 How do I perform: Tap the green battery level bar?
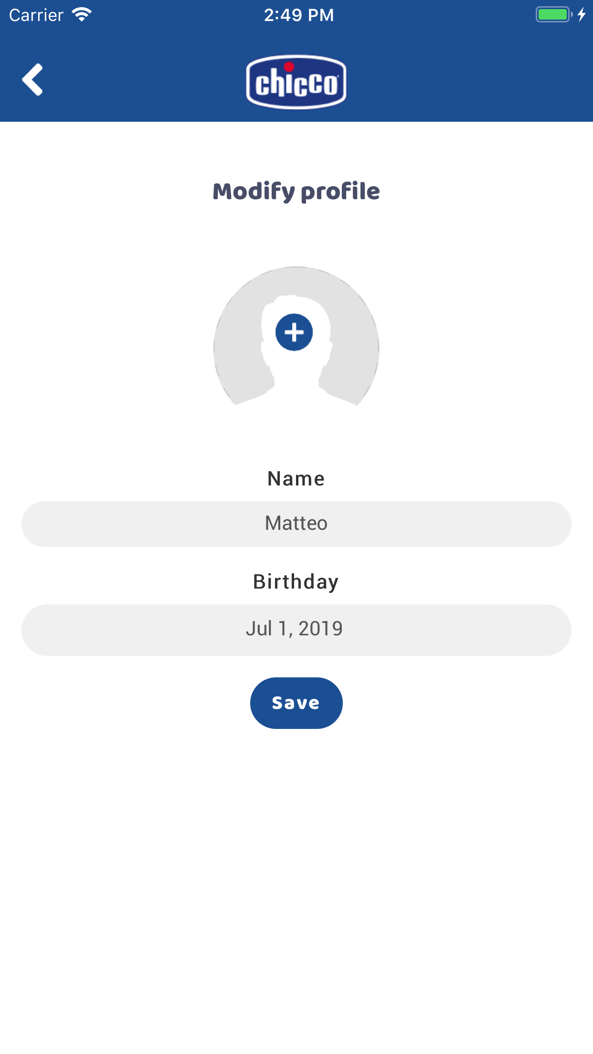point(551,15)
